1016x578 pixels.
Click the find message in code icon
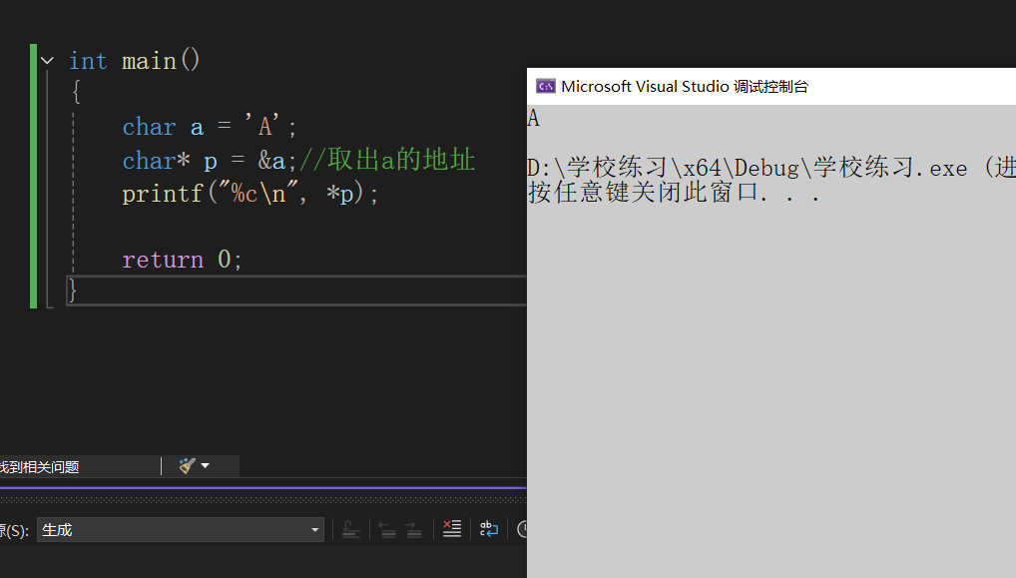[350, 529]
